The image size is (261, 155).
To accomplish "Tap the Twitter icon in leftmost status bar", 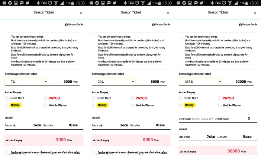I will [28, 3].
